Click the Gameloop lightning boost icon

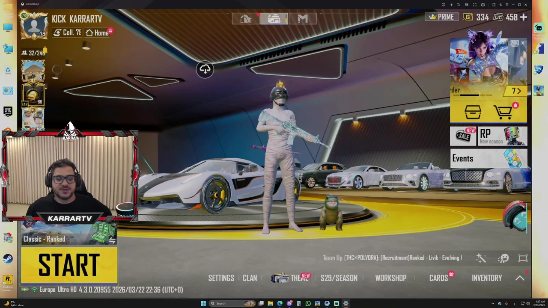(x=451, y=5)
